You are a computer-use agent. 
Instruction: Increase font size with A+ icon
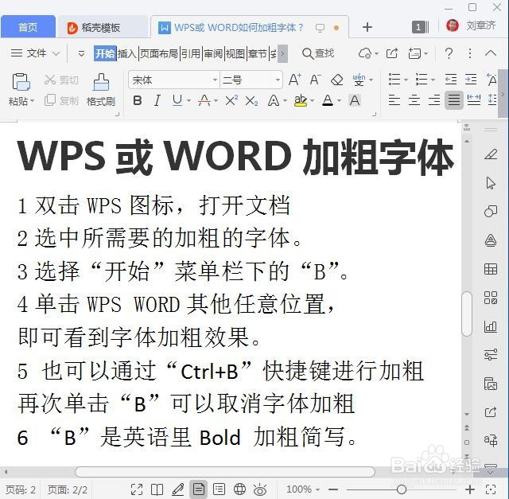295,80
